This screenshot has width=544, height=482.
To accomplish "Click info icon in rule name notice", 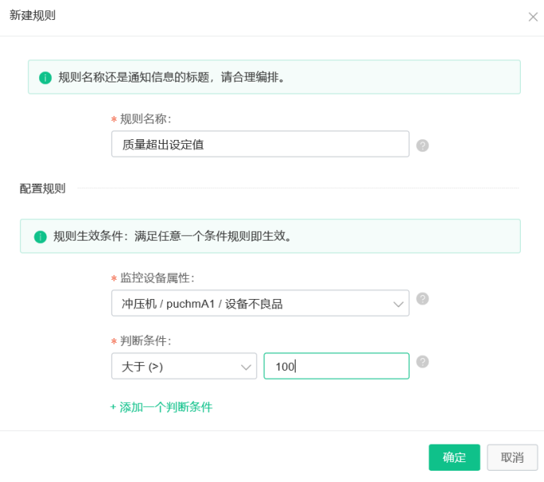I will coord(45,78).
